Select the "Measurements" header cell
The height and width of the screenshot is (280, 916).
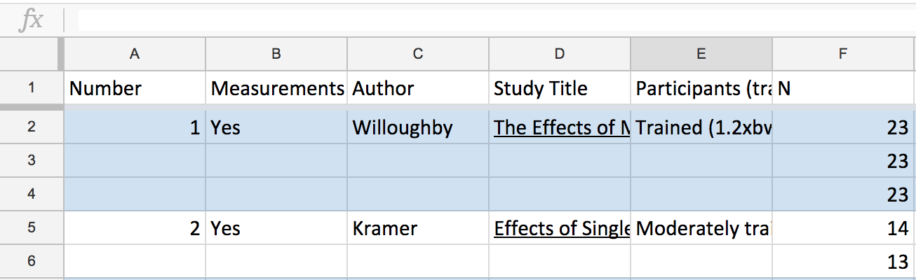[x=276, y=88]
